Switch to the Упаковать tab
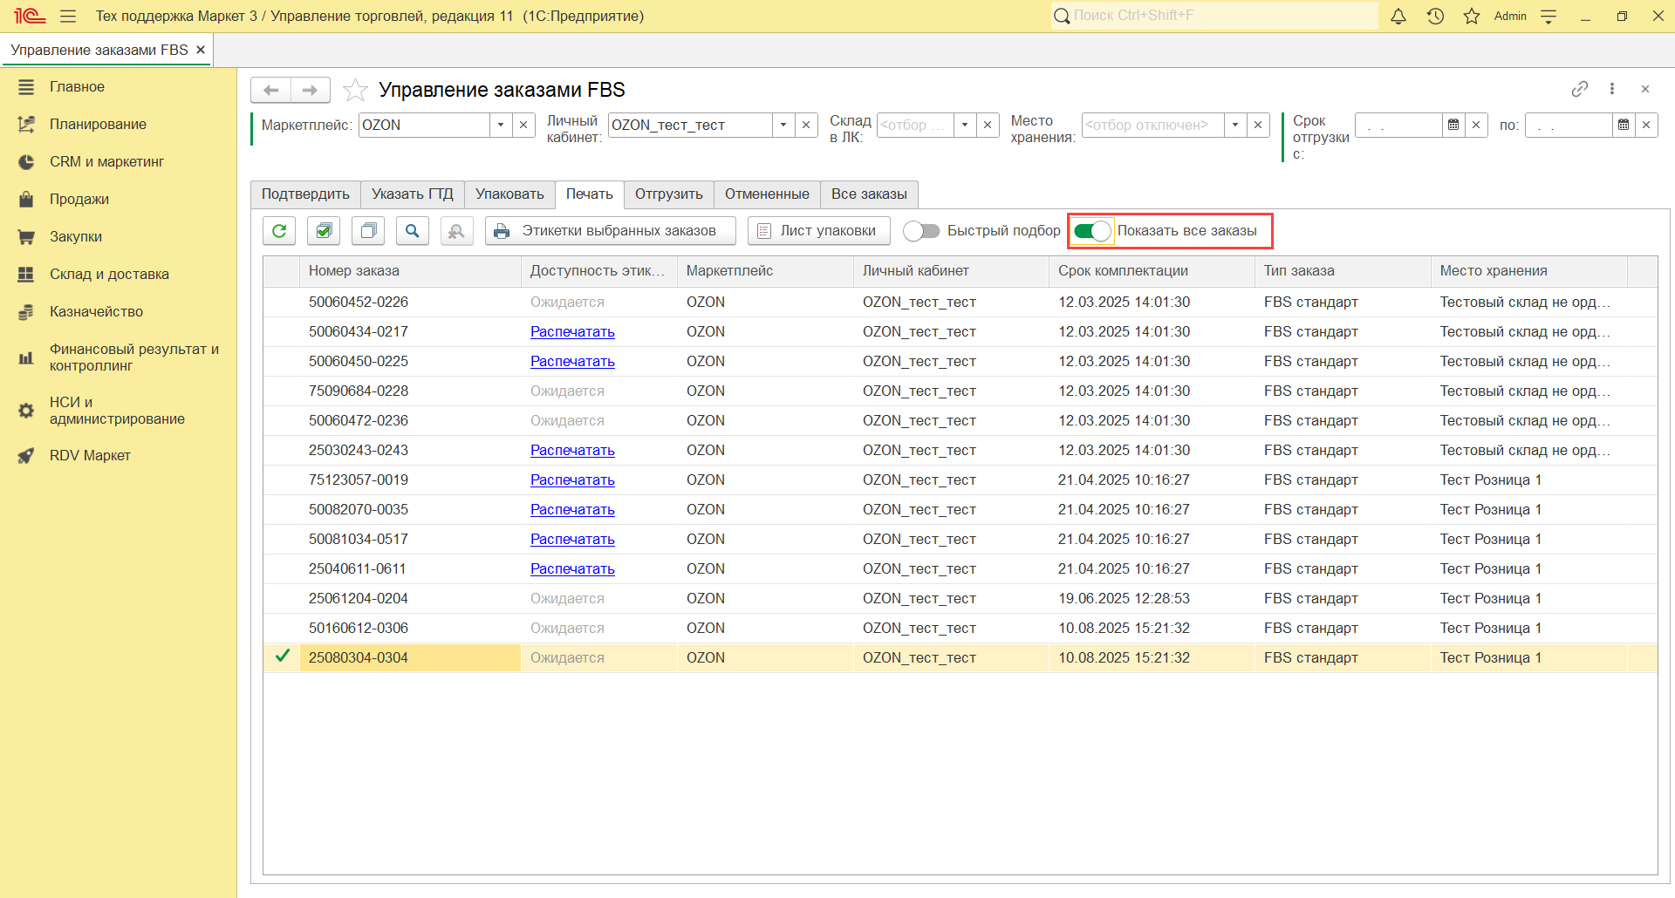The image size is (1675, 898). 509,194
